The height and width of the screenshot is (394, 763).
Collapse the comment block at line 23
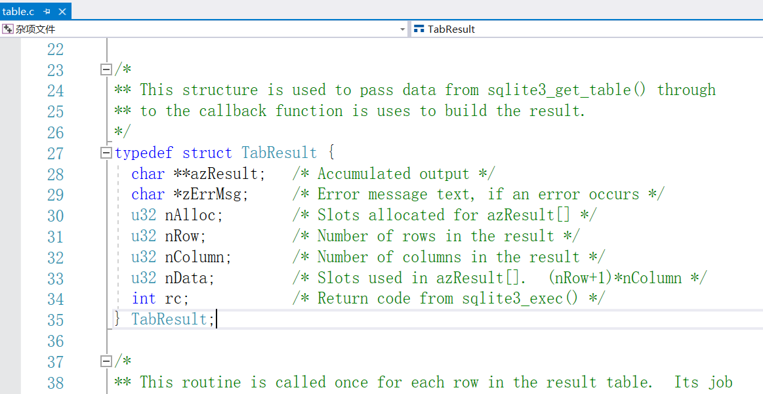click(x=106, y=69)
